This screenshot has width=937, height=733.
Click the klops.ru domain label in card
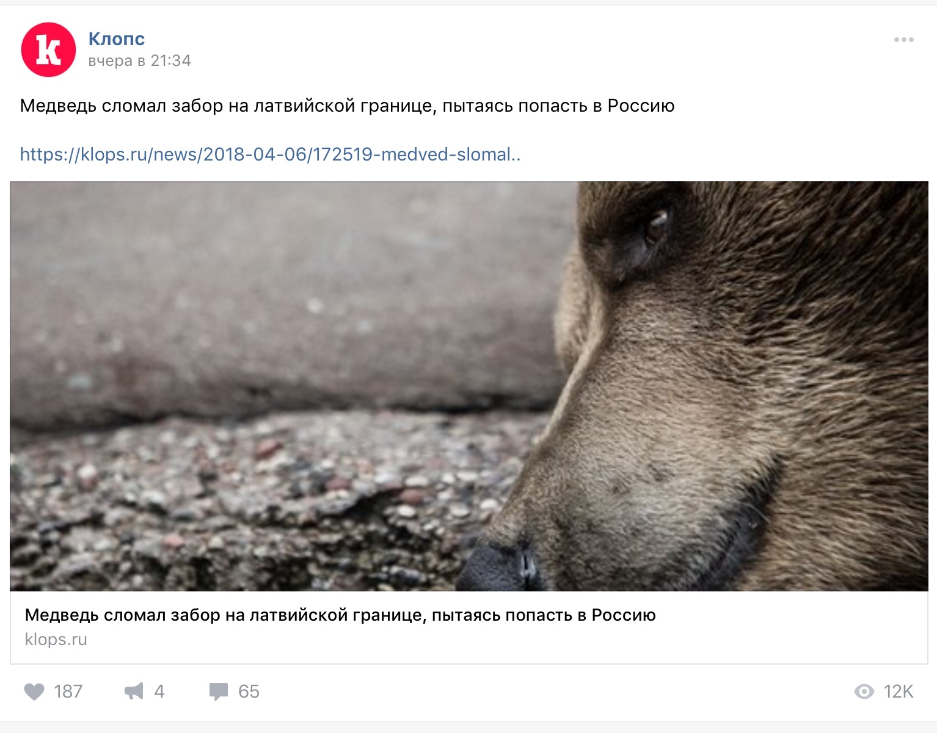tap(56, 640)
